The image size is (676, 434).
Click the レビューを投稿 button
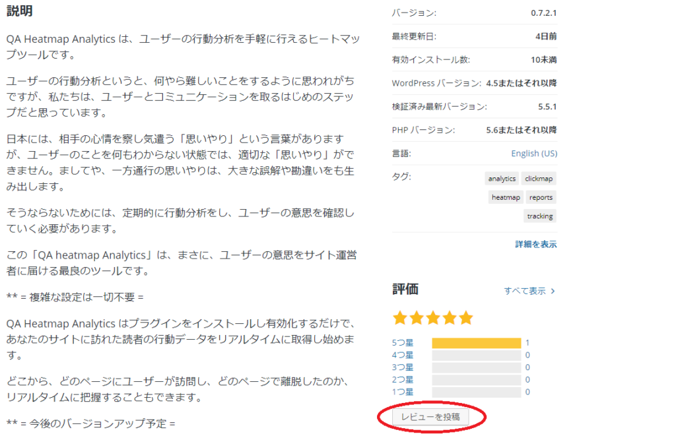point(430,417)
